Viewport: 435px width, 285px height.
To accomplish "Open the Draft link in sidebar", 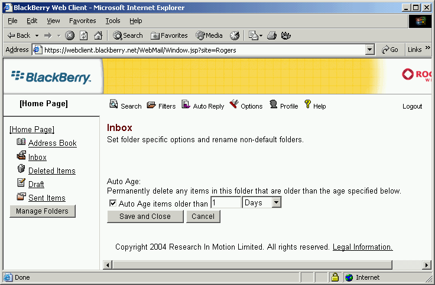I will 36,184.
